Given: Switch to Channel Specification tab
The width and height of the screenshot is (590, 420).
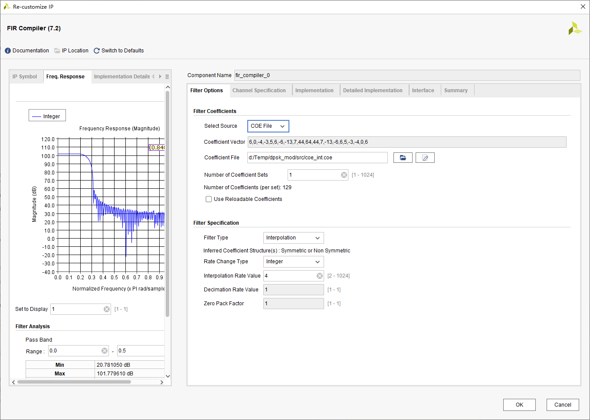Looking at the screenshot, I should click(x=259, y=90).
